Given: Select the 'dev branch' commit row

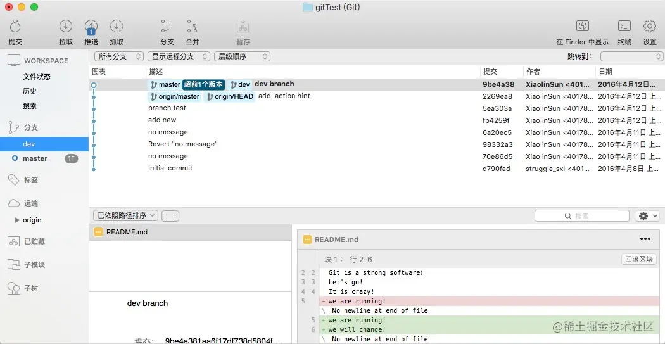Looking at the screenshot, I should pos(377,84).
